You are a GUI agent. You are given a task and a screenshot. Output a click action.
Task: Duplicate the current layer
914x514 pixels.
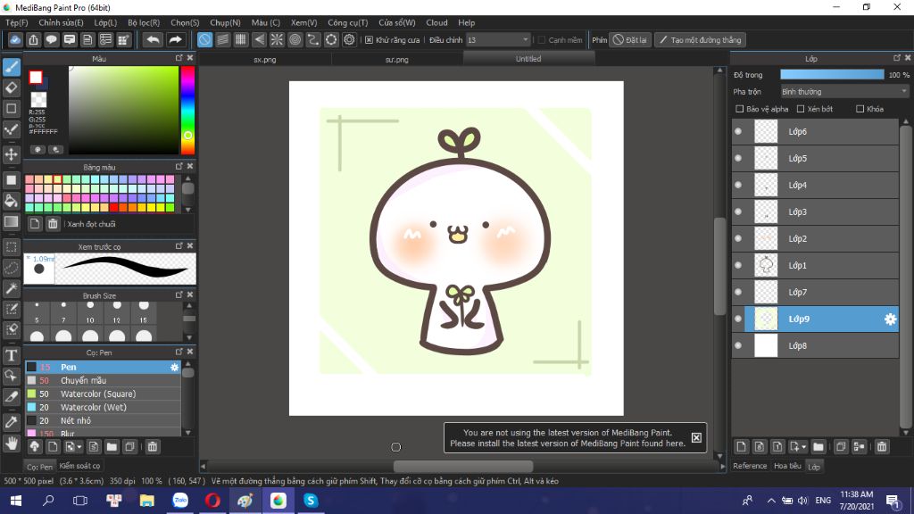(x=841, y=447)
